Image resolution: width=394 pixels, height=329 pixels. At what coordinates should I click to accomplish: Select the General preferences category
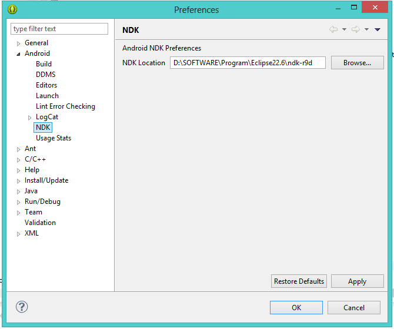[x=36, y=43]
